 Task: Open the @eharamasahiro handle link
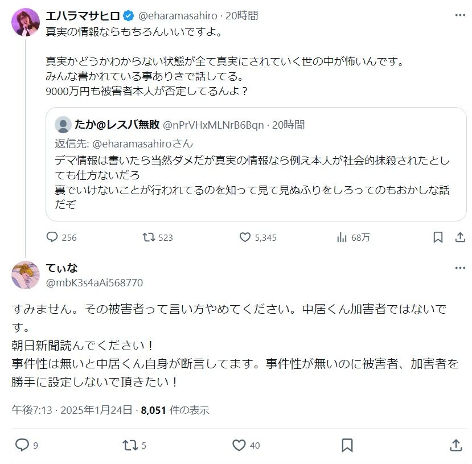(179, 15)
